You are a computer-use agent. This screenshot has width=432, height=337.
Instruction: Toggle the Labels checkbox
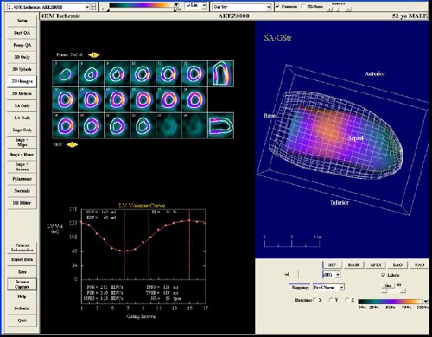[384, 275]
